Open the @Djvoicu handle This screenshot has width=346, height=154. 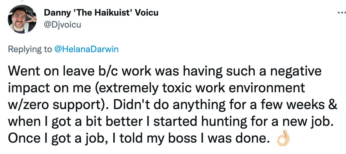62,25
